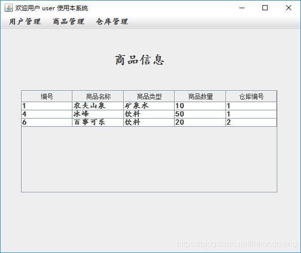Click the window title 欢迎用户 user 使用本系统

[52, 8]
